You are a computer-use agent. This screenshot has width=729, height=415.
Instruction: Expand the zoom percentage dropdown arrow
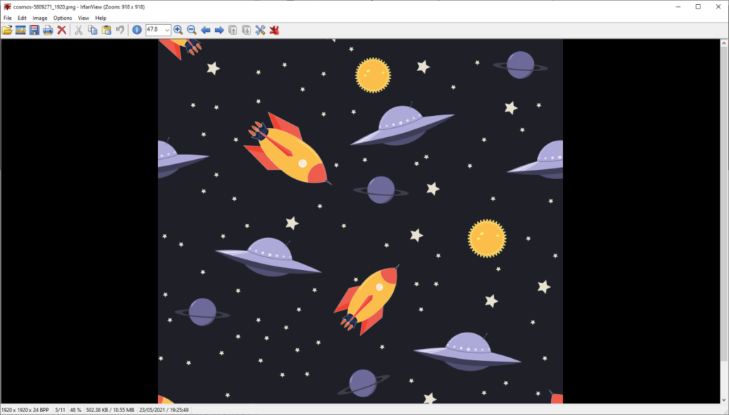pyautogui.click(x=167, y=30)
